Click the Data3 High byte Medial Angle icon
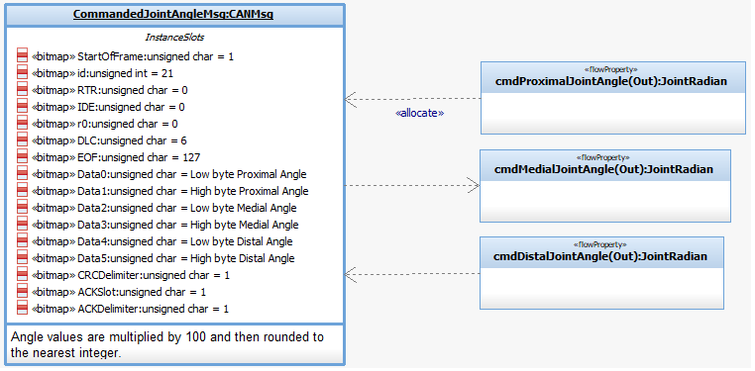Screen dimensions: 755x371 point(22,225)
